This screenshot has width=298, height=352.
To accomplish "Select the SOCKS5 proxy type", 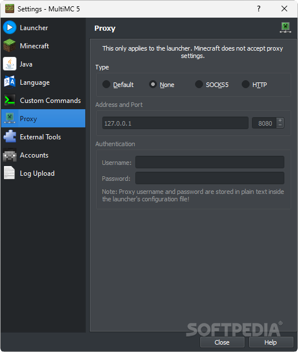I will [212, 85].
